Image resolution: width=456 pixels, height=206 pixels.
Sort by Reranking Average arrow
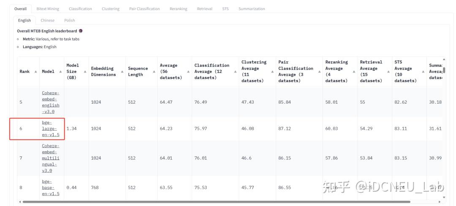click(x=354, y=71)
